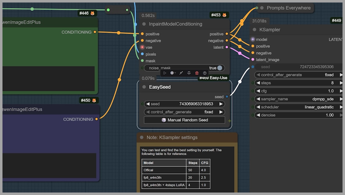Open the node color picker in the toolbar
The width and height of the screenshot is (345, 195).
pyautogui.click(x=173, y=73)
